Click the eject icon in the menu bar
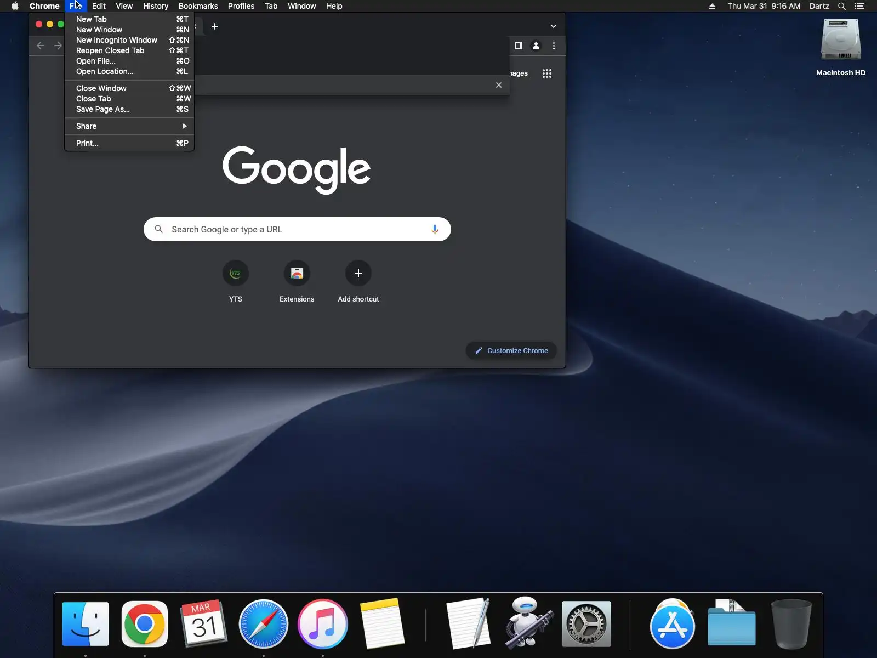 pos(712,6)
